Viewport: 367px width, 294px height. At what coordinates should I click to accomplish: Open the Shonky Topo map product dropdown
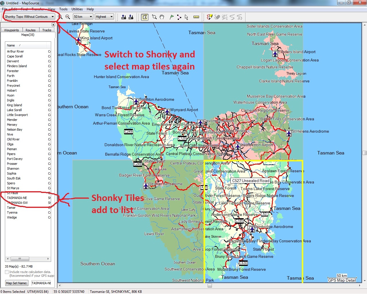(29, 17)
